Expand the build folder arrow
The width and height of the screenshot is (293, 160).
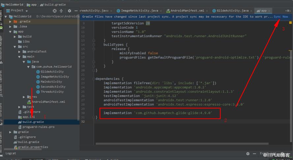coord(15,37)
